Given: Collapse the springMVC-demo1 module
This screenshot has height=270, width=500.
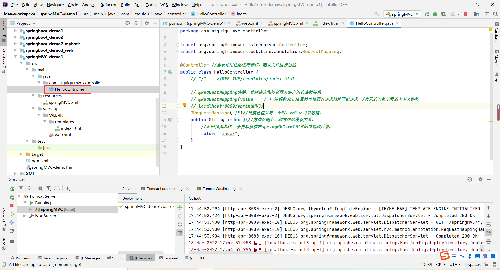Looking at the screenshot, I should pos(15,57).
